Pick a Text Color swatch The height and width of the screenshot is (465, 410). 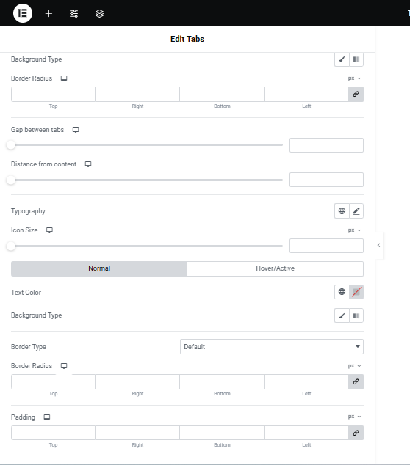coord(356,292)
